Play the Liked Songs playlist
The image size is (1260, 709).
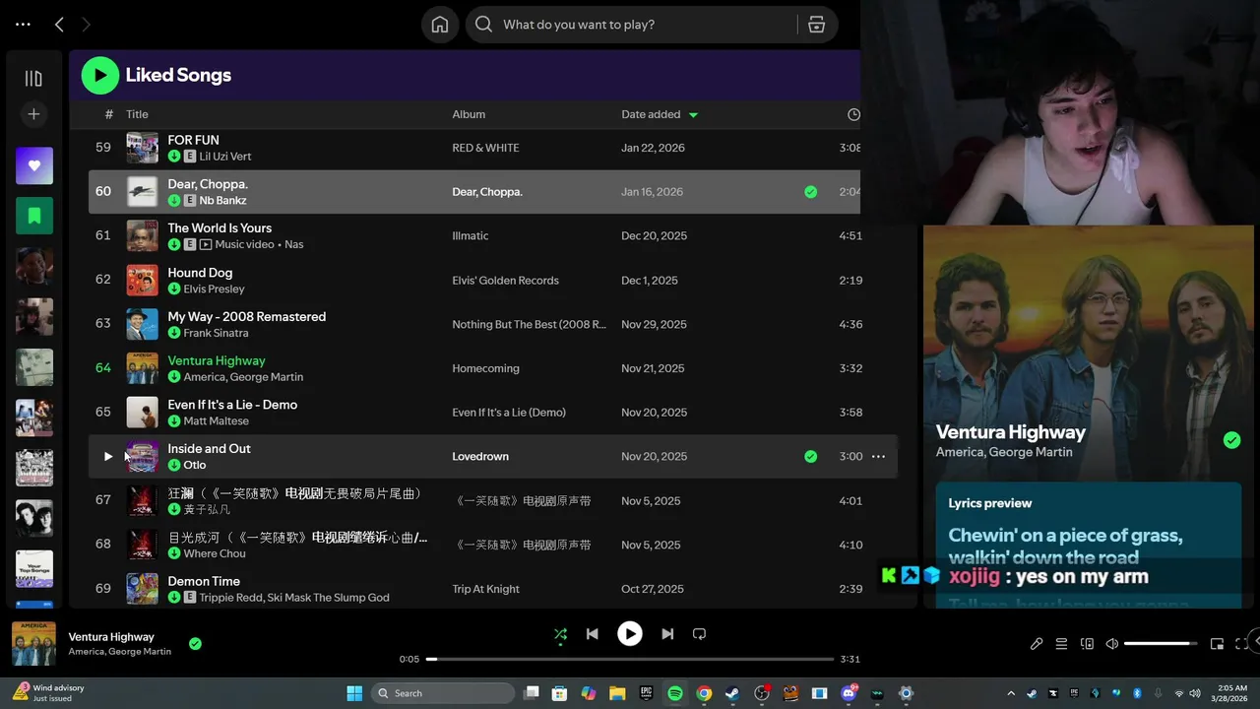tap(100, 75)
